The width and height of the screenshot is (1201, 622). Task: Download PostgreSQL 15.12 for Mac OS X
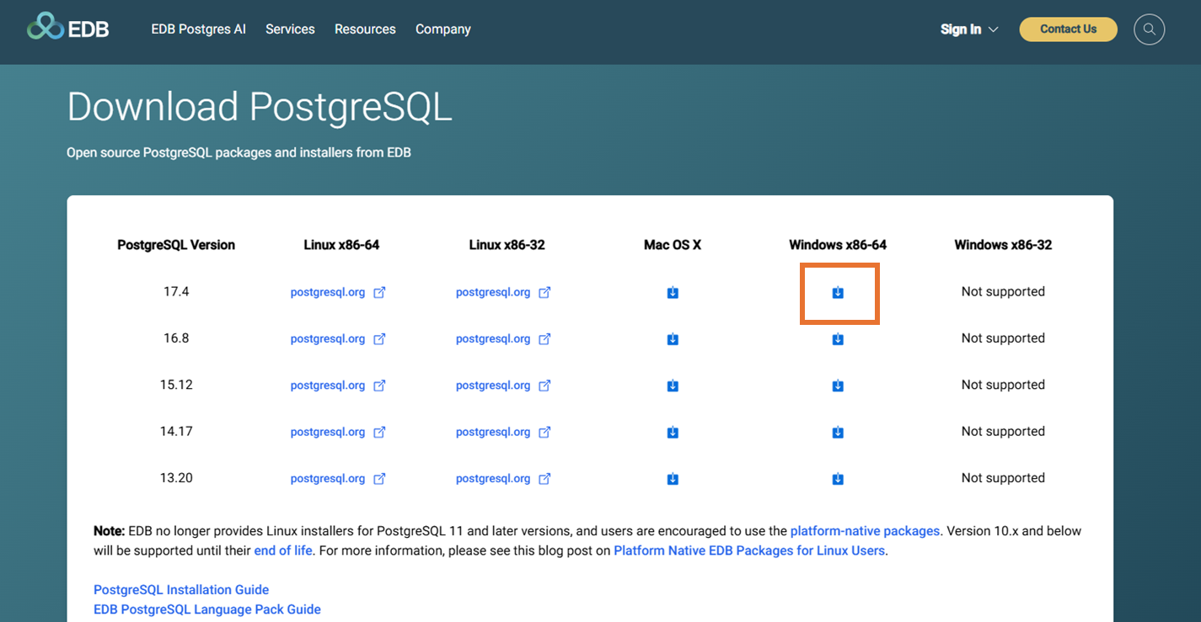[673, 385]
